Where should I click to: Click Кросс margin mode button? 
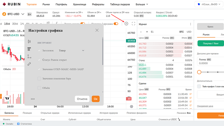(x=210, y=27)
